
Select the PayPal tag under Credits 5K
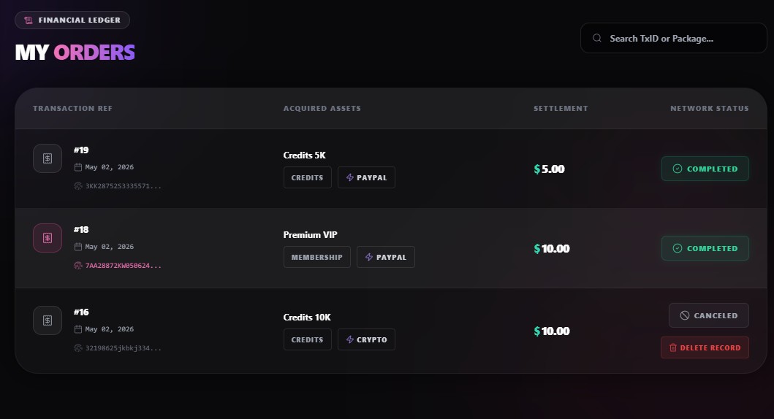pos(366,177)
